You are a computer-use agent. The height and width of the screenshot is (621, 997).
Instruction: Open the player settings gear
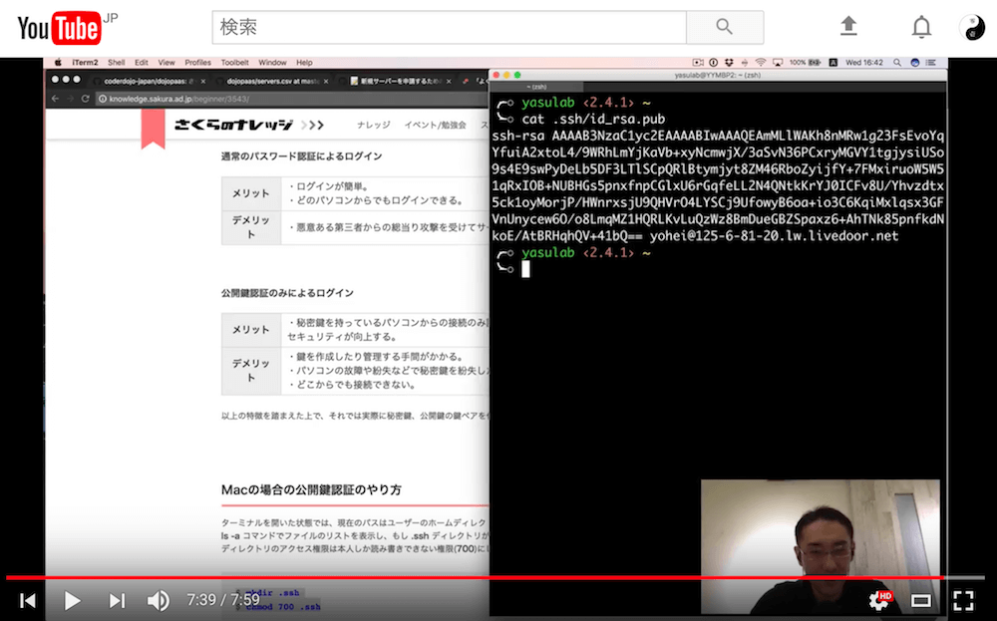[880, 600]
